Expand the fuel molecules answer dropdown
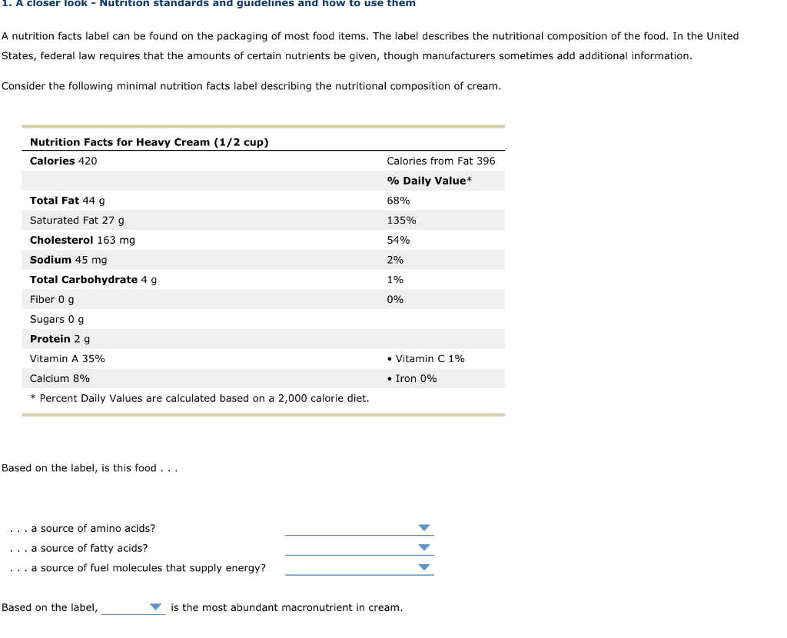Image resolution: width=787 pixels, height=638 pixels. pos(360,568)
